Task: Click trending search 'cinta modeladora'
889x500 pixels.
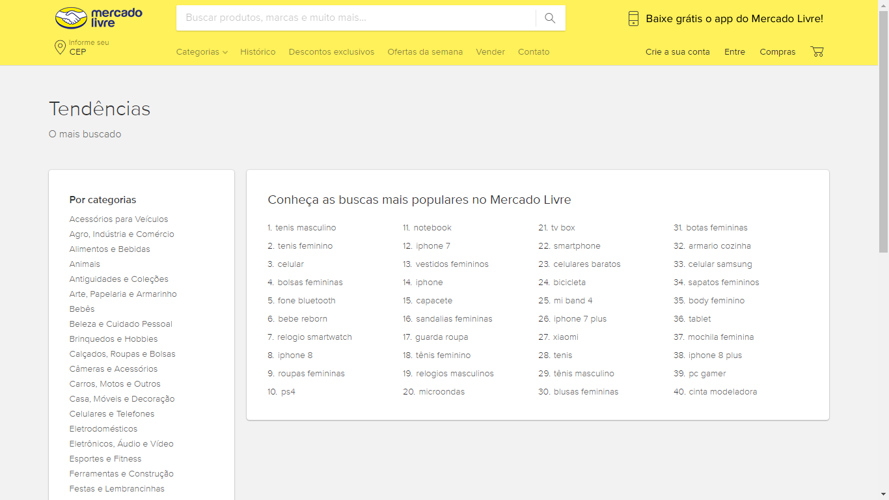Action: [x=723, y=392]
